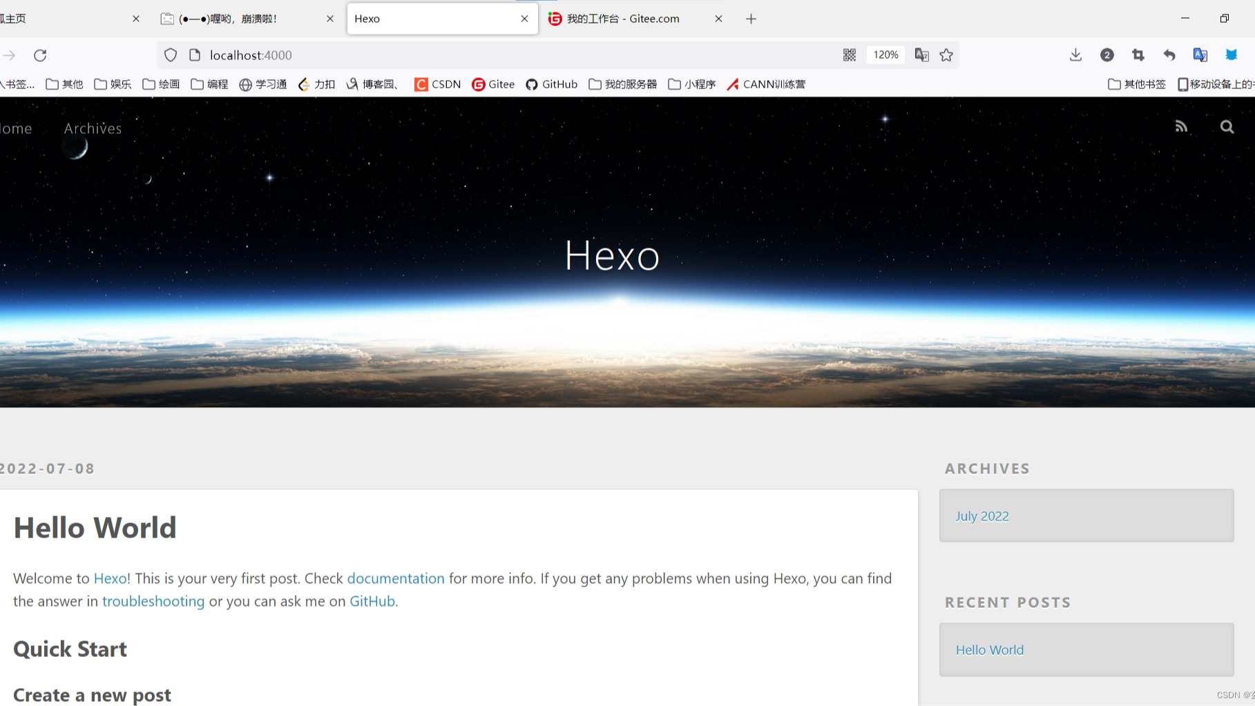Image resolution: width=1255 pixels, height=706 pixels.
Task: Restore down the browser window
Action: click(1225, 19)
